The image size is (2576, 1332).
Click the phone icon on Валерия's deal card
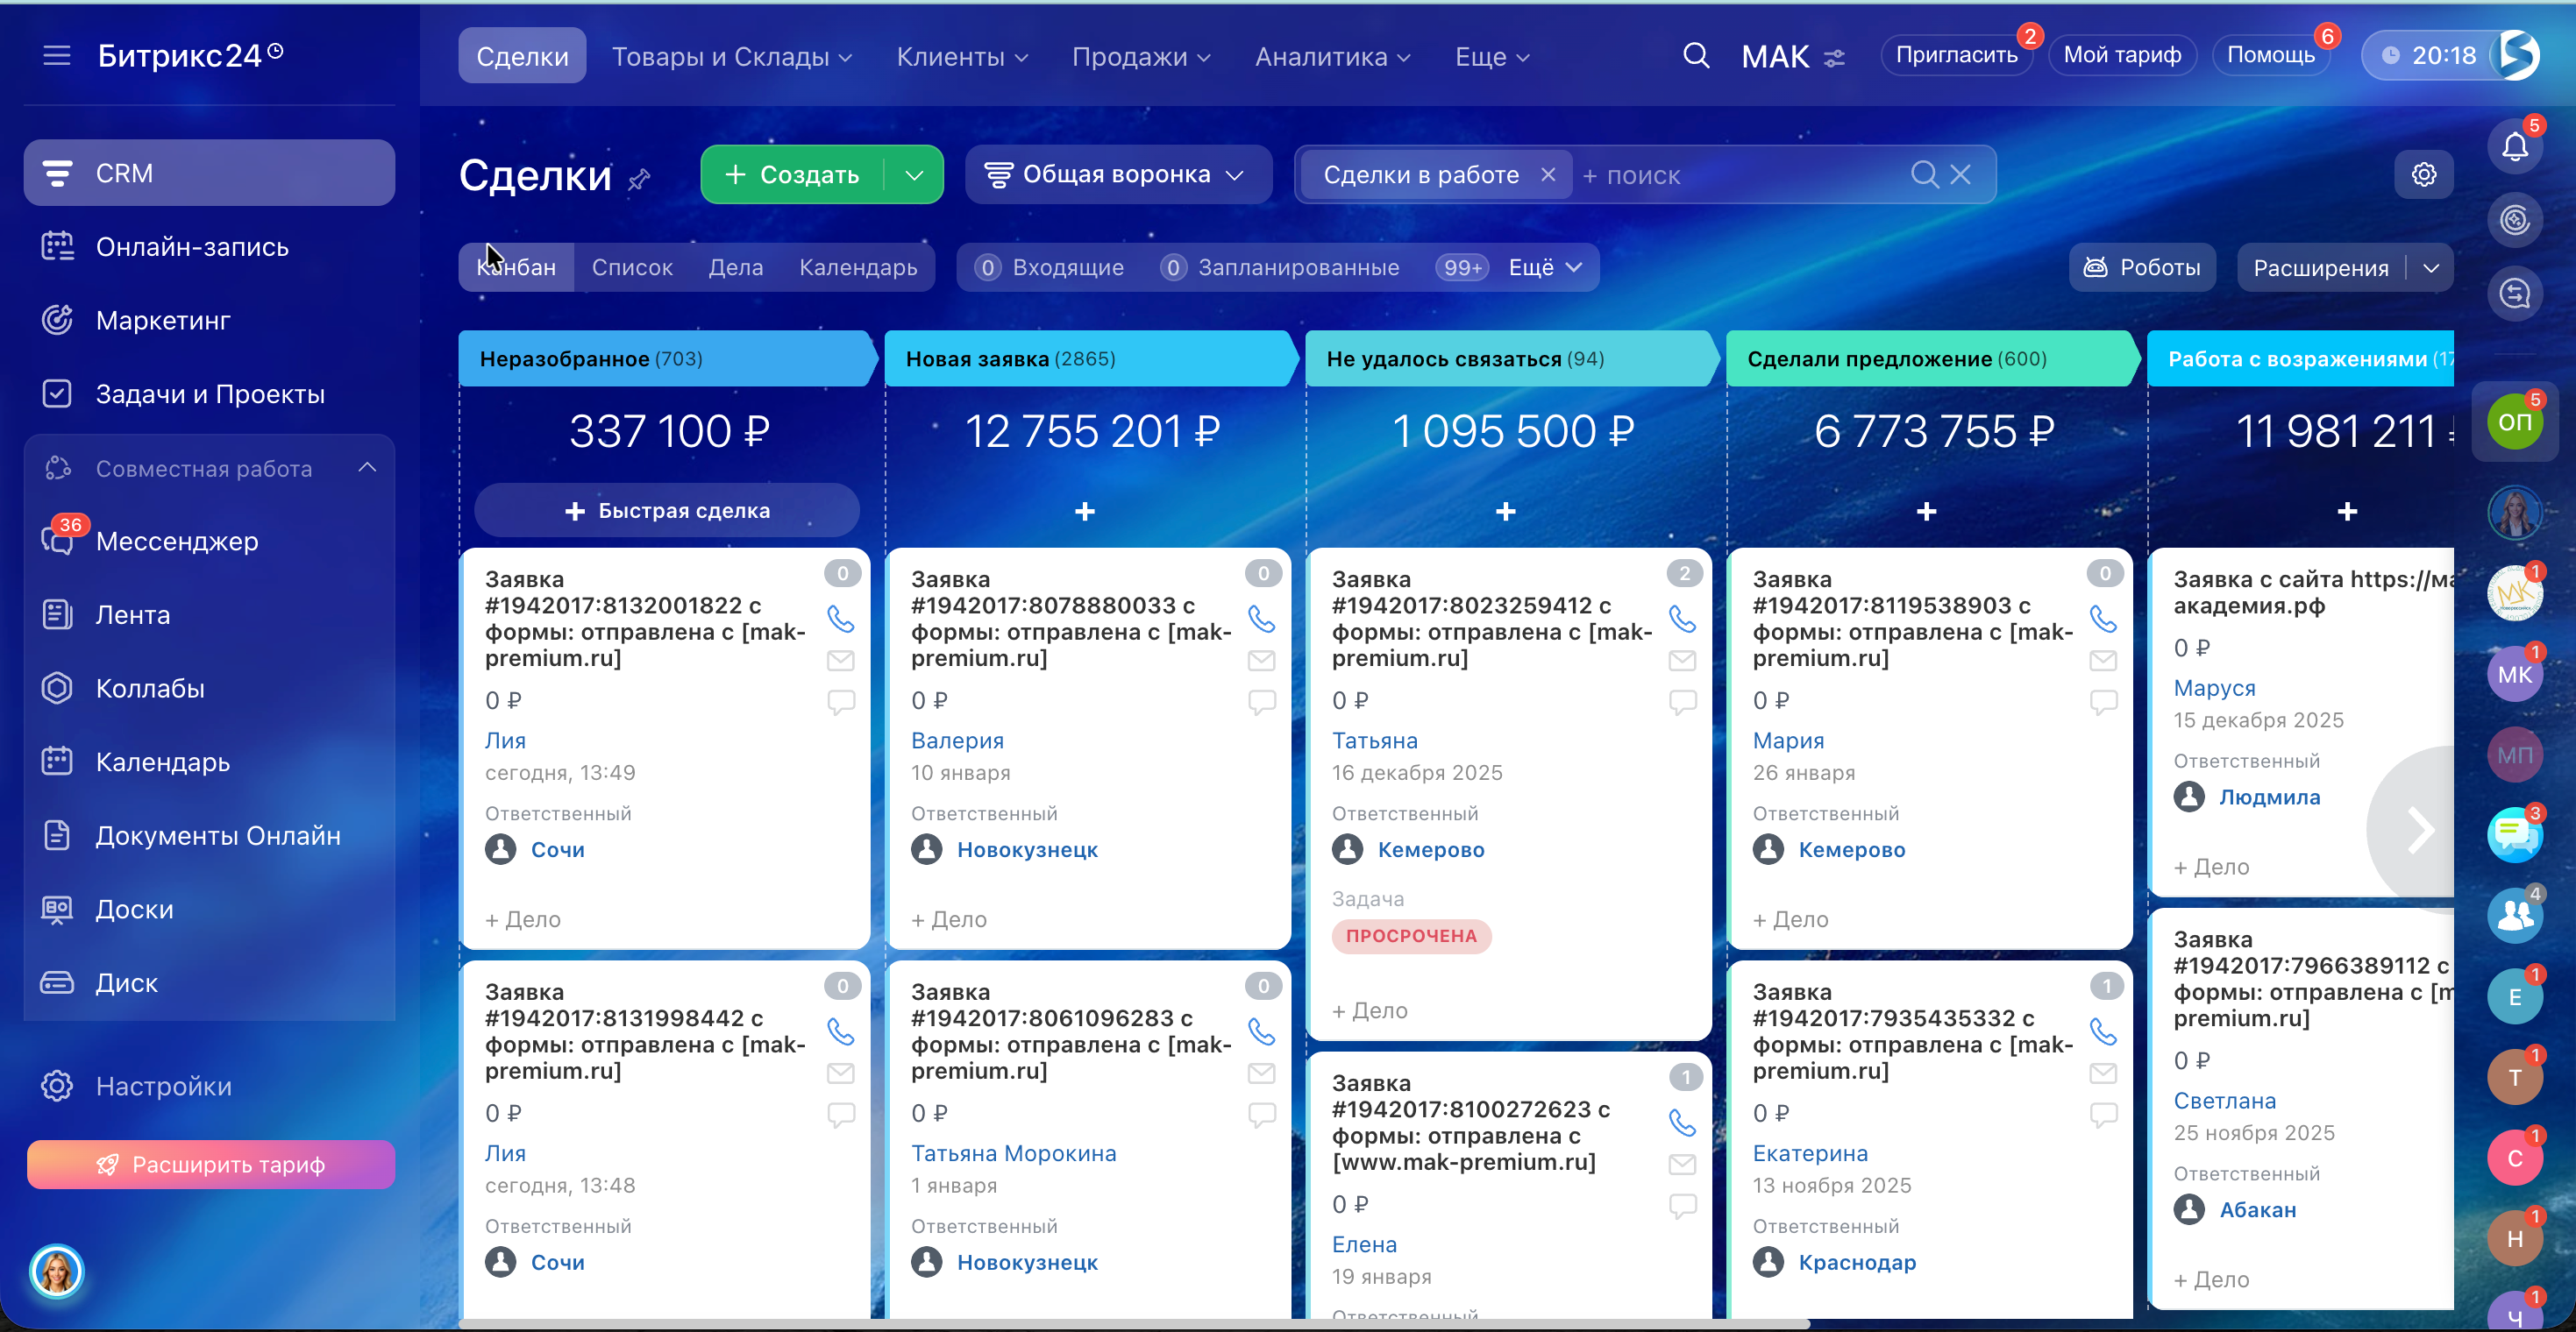pos(1262,619)
